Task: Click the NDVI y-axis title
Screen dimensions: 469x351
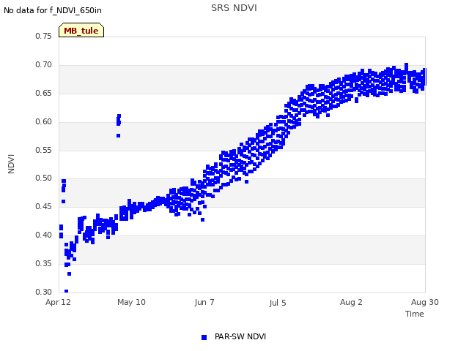Action: [x=11, y=164]
